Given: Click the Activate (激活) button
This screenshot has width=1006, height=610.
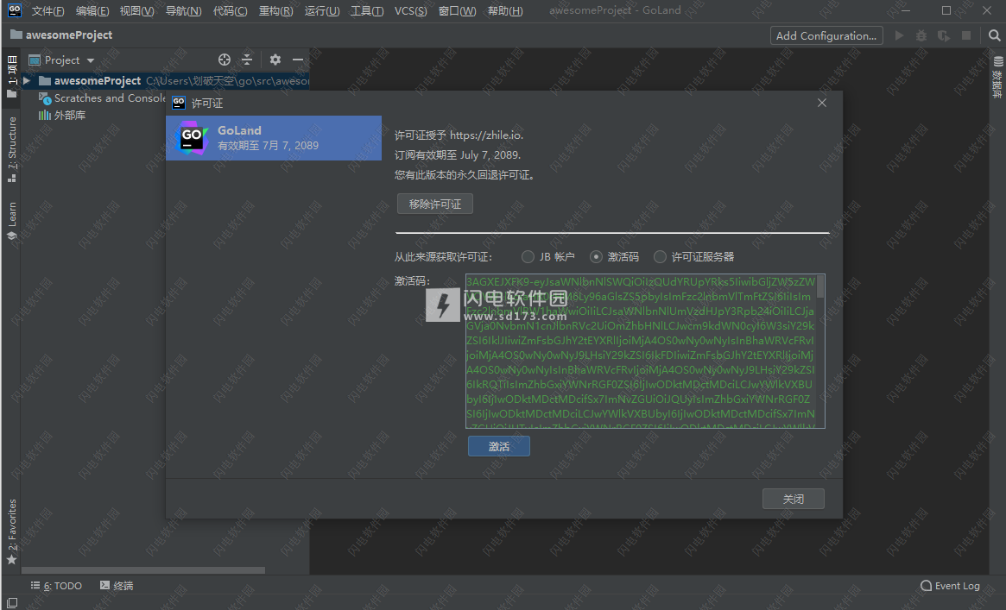Looking at the screenshot, I should (x=498, y=446).
